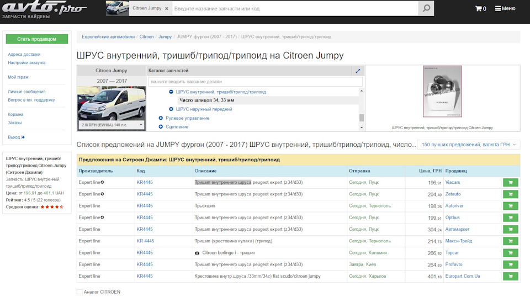Image resolution: width=530 pixels, height=297 pixels.
Task: Go to Citroen breadcrumb
Action: 147,37
